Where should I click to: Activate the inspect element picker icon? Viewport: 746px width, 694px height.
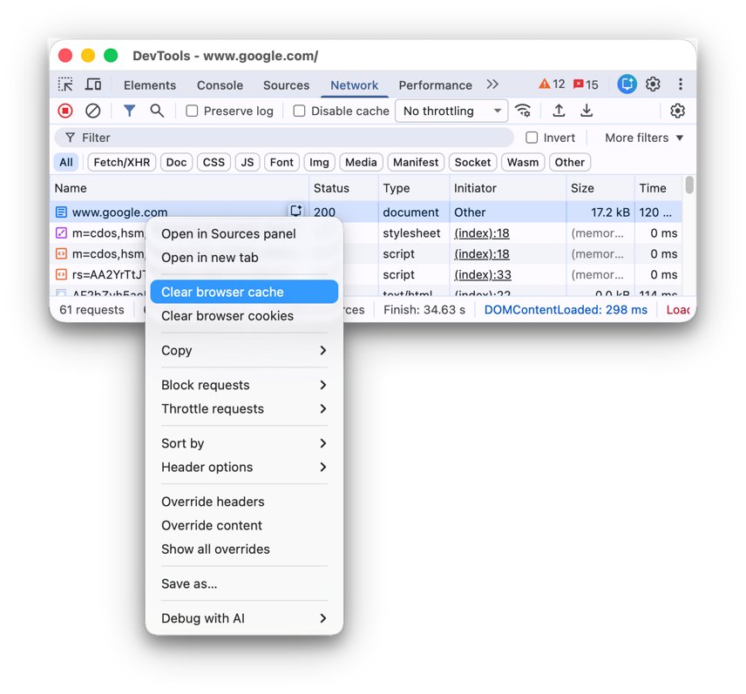65,84
